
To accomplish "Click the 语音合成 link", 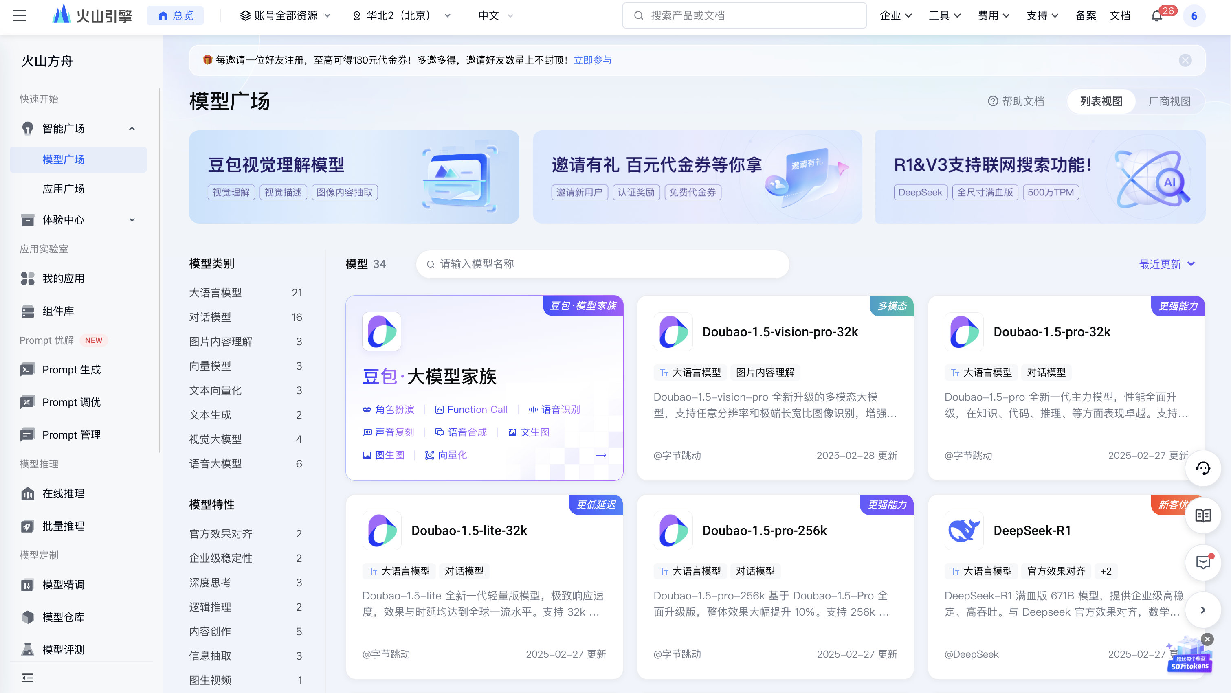I will (461, 432).
